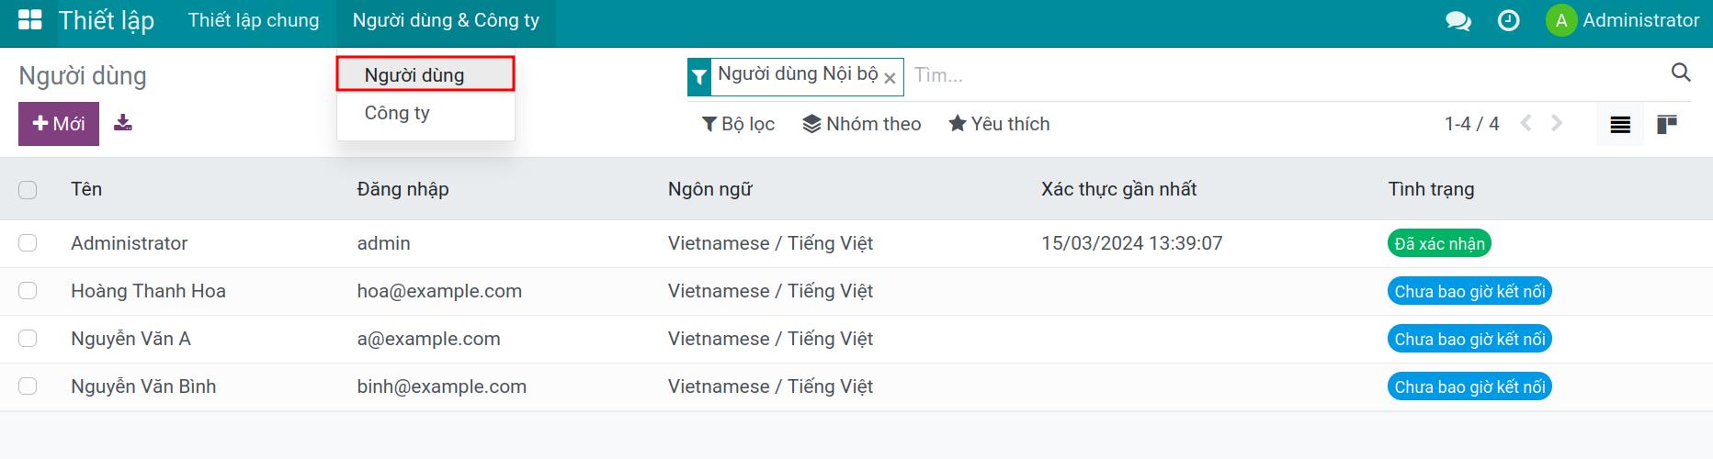This screenshot has height=459, width=1713.
Task: Click Nguyễn Văn Bình's Chưa bao giờ kết nối badge
Action: [x=1469, y=386]
